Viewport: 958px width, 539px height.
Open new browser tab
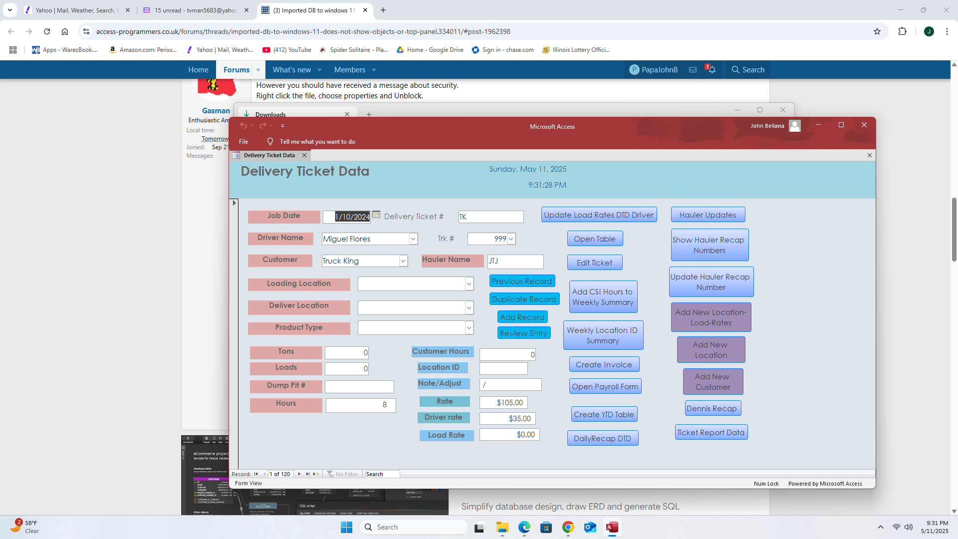coord(383,10)
